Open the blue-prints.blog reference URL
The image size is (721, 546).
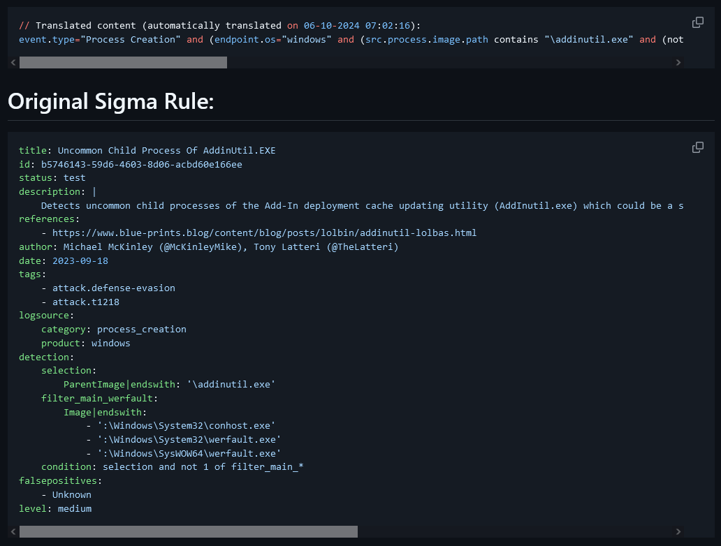(264, 233)
